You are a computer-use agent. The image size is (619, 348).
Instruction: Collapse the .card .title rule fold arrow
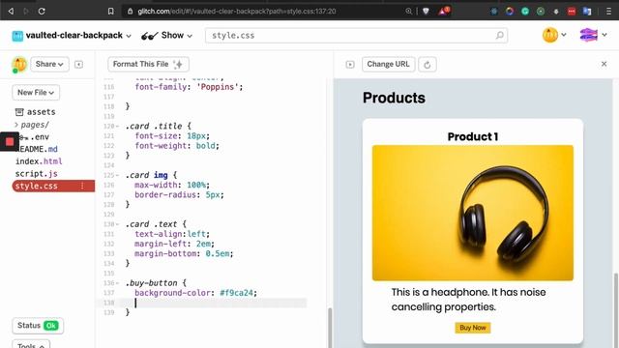coord(117,127)
